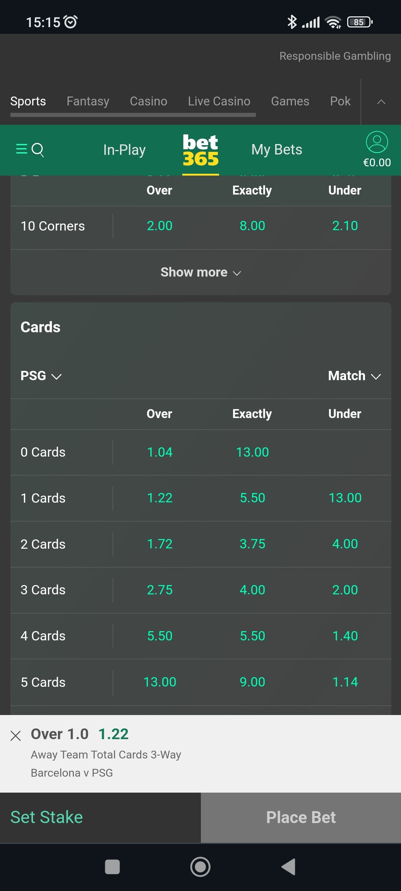Tap Android home button

point(200,867)
